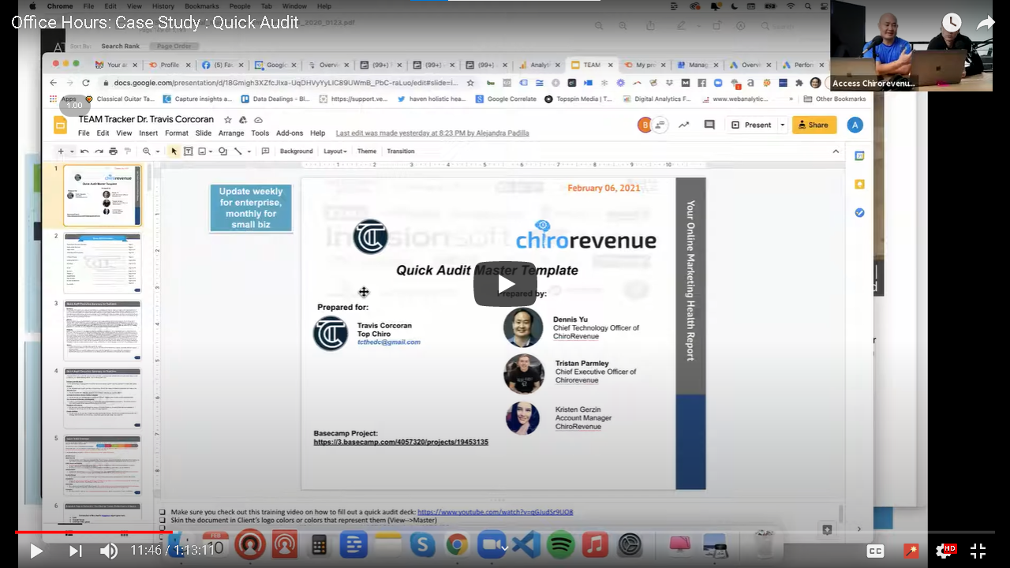1010x568 pixels.
Task: Click the yellow Share button
Action: tap(814, 125)
